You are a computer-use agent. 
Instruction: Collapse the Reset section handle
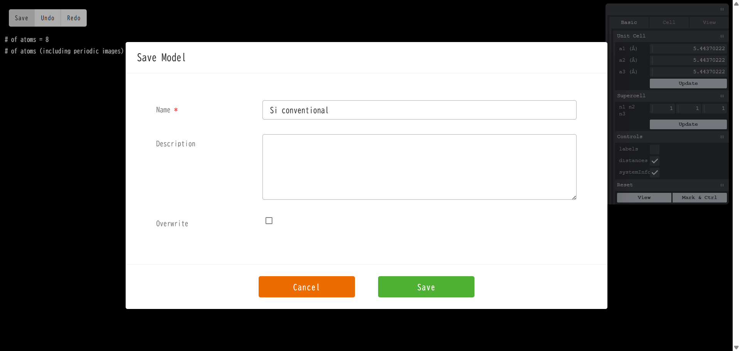click(722, 185)
